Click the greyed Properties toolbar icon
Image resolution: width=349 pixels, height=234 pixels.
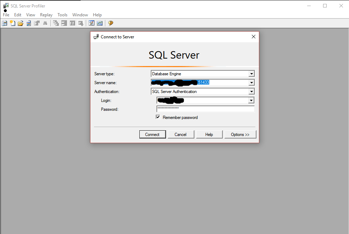point(37,23)
